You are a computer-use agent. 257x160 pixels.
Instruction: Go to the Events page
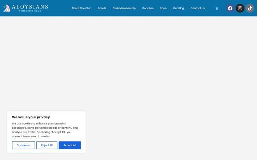(102, 8)
